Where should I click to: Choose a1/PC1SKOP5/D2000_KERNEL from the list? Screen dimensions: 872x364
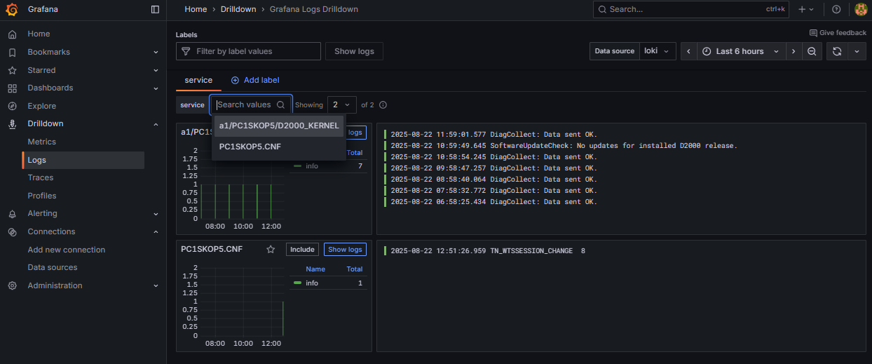coord(278,126)
